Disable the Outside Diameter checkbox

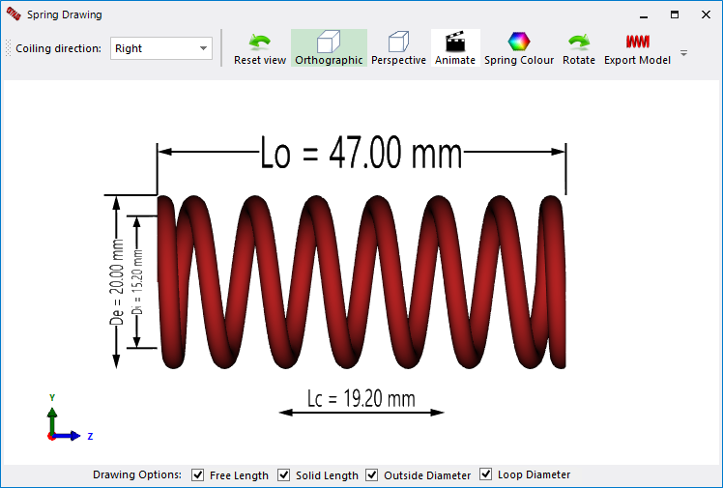click(371, 475)
